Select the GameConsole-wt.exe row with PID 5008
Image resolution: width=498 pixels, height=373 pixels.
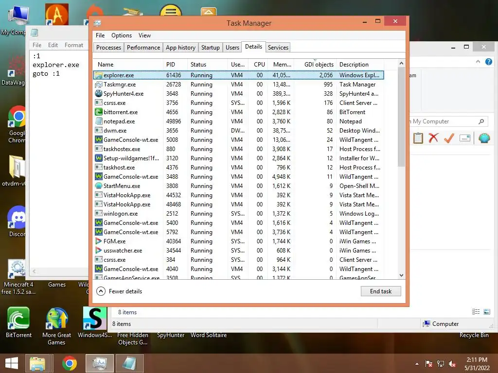pos(238,139)
